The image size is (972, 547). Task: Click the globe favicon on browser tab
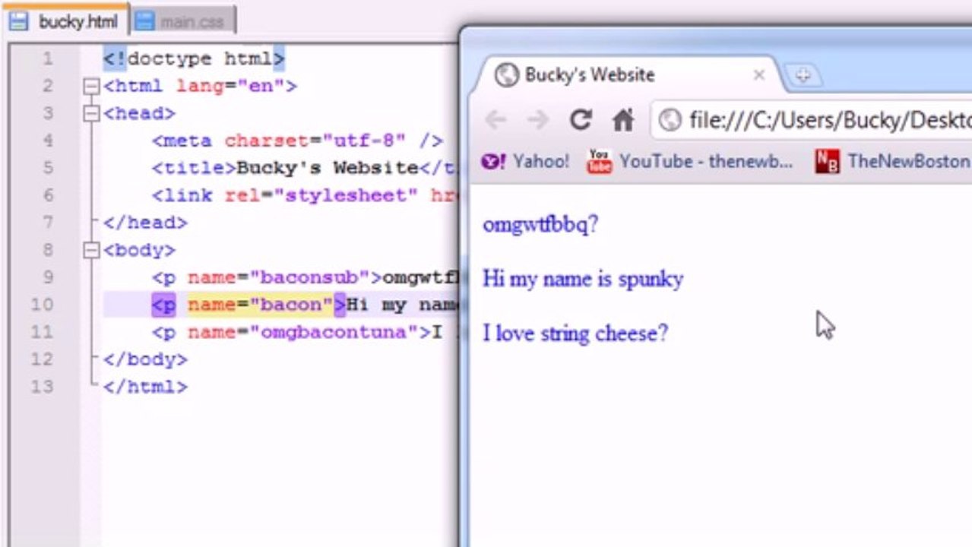[506, 74]
